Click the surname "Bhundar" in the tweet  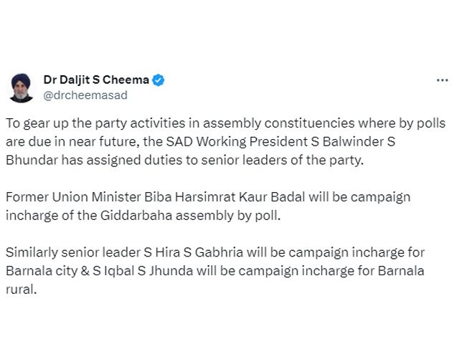pyautogui.click(x=33, y=159)
